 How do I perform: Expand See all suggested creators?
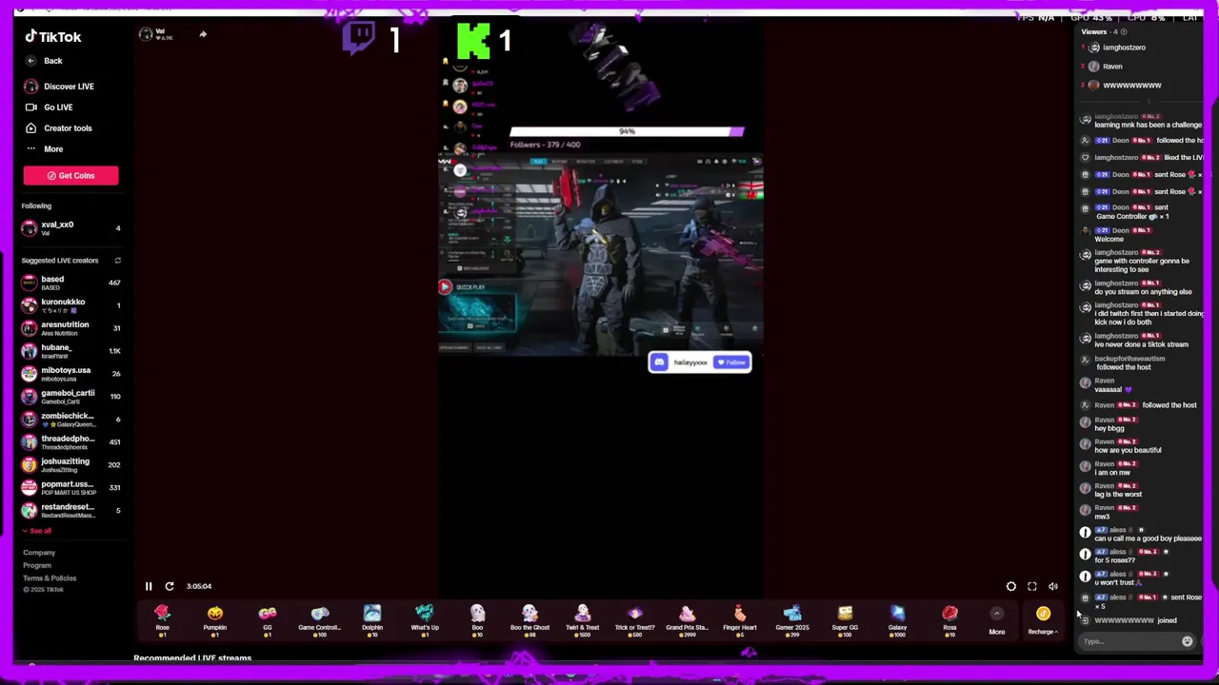(x=39, y=531)
